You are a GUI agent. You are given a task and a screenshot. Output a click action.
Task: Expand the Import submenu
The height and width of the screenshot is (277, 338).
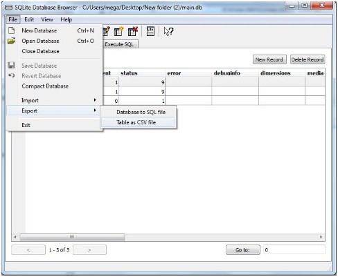coord(54,100)
